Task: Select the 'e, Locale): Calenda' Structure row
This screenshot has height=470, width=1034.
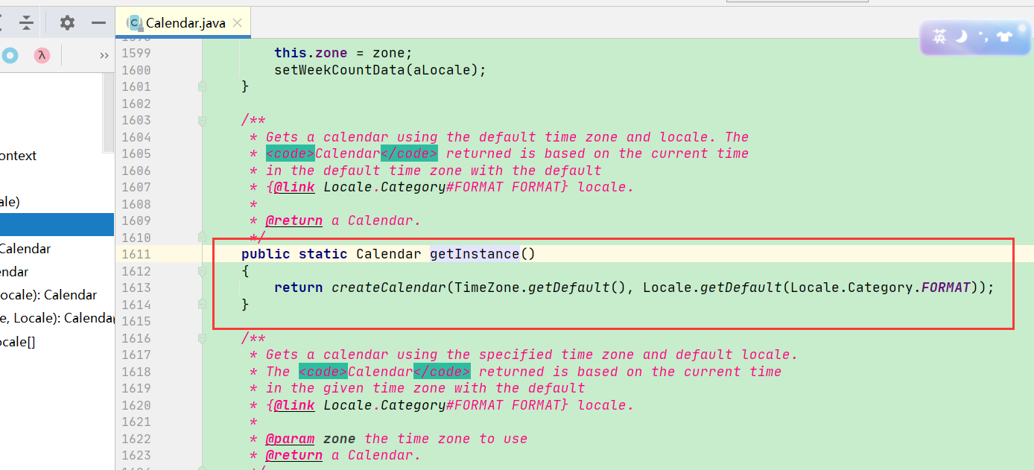Action: click(x=57, y=318)
